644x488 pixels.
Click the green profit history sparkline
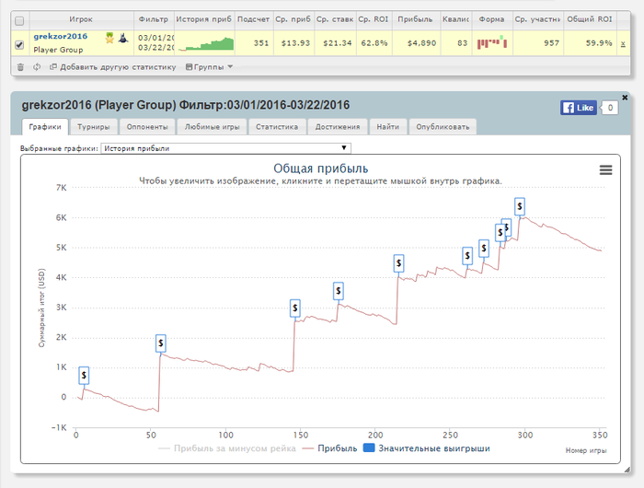[206, 44]
